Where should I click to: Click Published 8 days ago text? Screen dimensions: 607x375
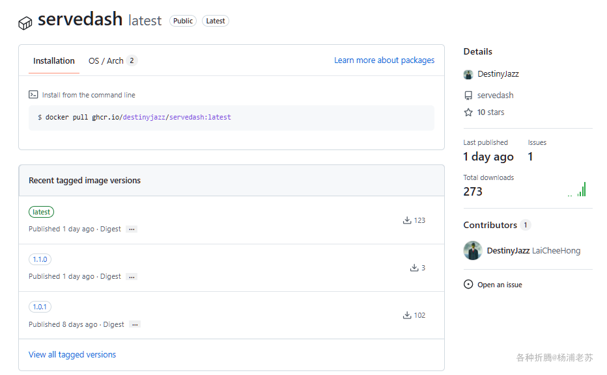(63, 324)
